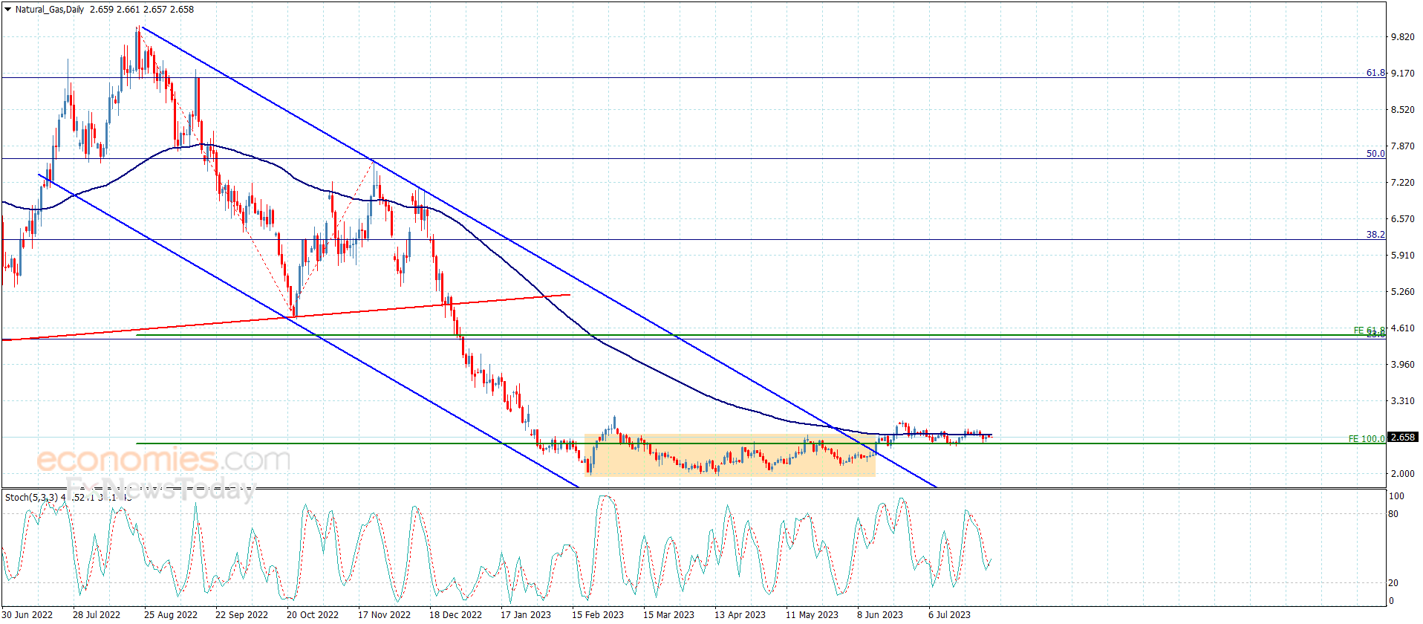
Task: Select the 5.260 price axis value
Action: pyautogui.click(x=1403, y=292)
